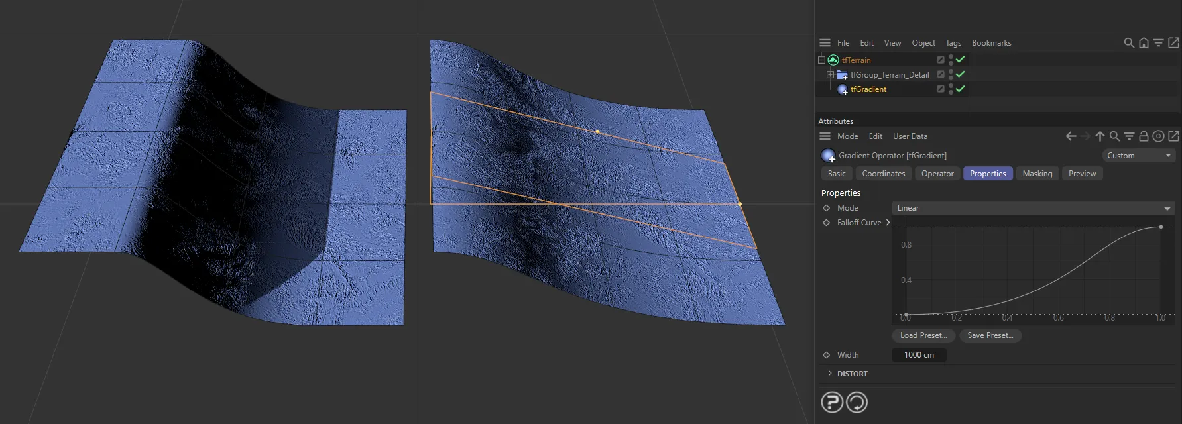This screenshot has height=424, width=1182.
Task: Open the Mode Linear dropdown
Action: coord(1033,208)
